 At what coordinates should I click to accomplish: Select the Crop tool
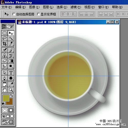5,44
